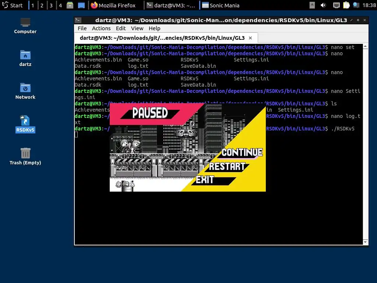This screenshot has height=283, width=377.
Task: Click the first 'Data.rsdk' text in terminal
Action: pyautogui.click(x=88, y=66)
